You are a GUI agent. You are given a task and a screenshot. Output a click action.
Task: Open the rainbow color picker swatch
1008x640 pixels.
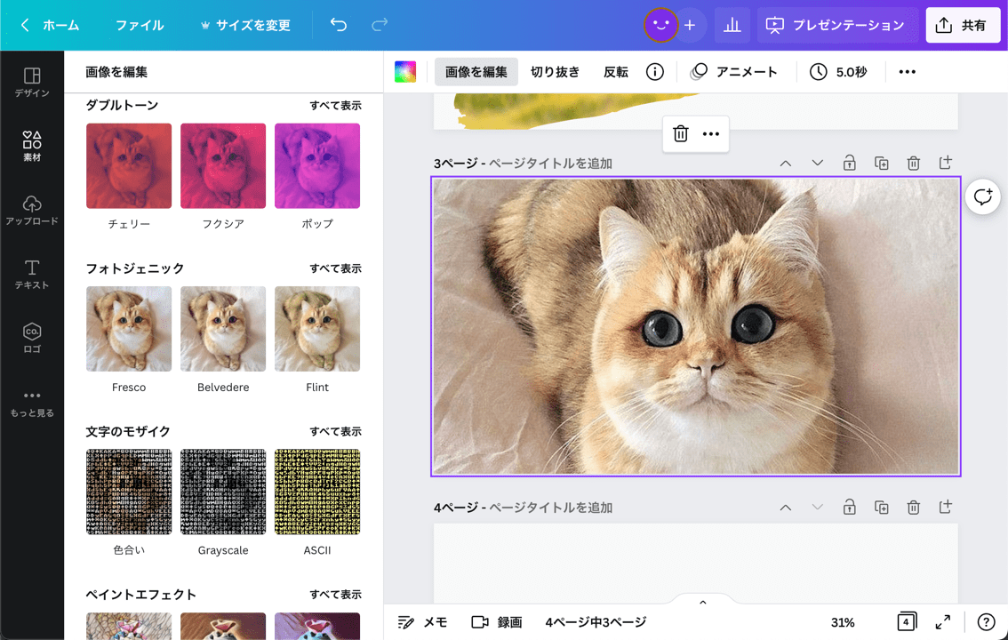(405, 72)
